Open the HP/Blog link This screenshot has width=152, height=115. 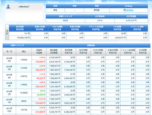click(x=130, y=10)
